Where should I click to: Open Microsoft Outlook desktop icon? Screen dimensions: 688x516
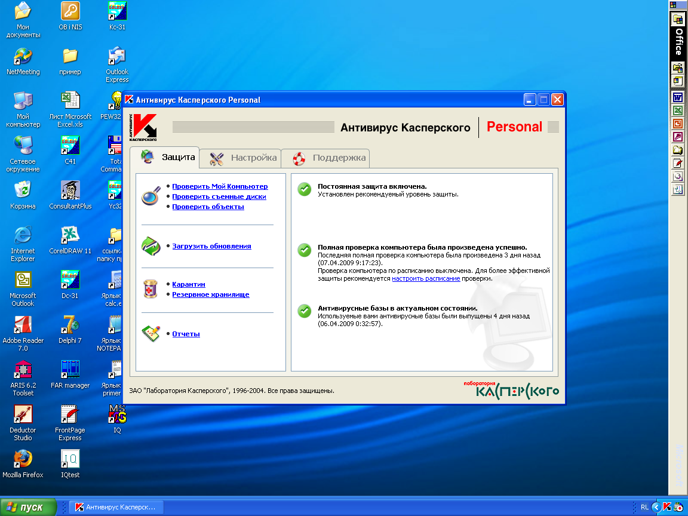[23, 288]
